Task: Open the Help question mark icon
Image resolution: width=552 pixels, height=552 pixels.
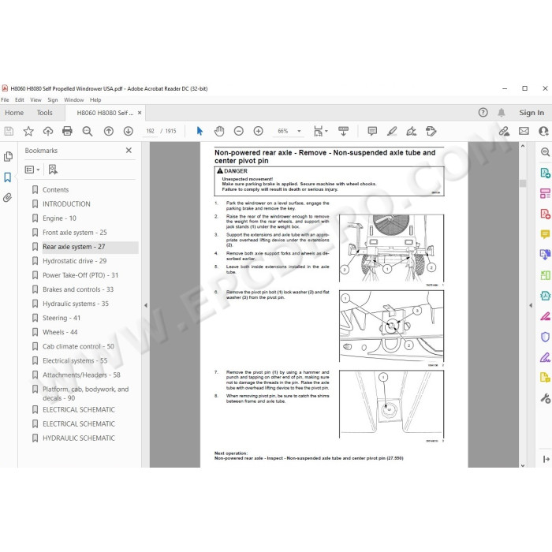Action: click(483, 113)
